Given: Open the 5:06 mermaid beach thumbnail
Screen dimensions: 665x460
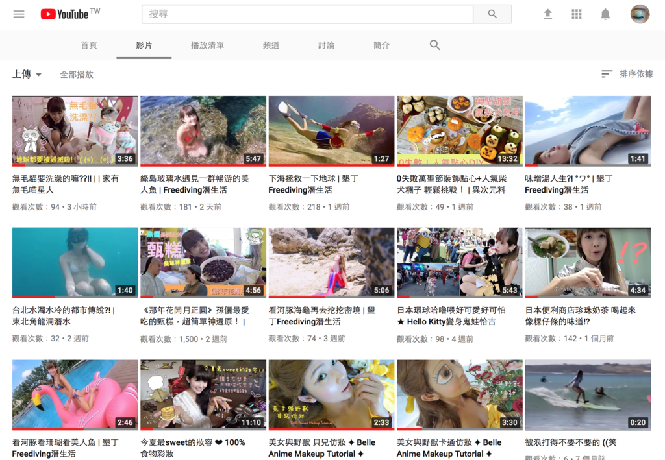Looking at the screenshot, I should (x=331, y=263).
